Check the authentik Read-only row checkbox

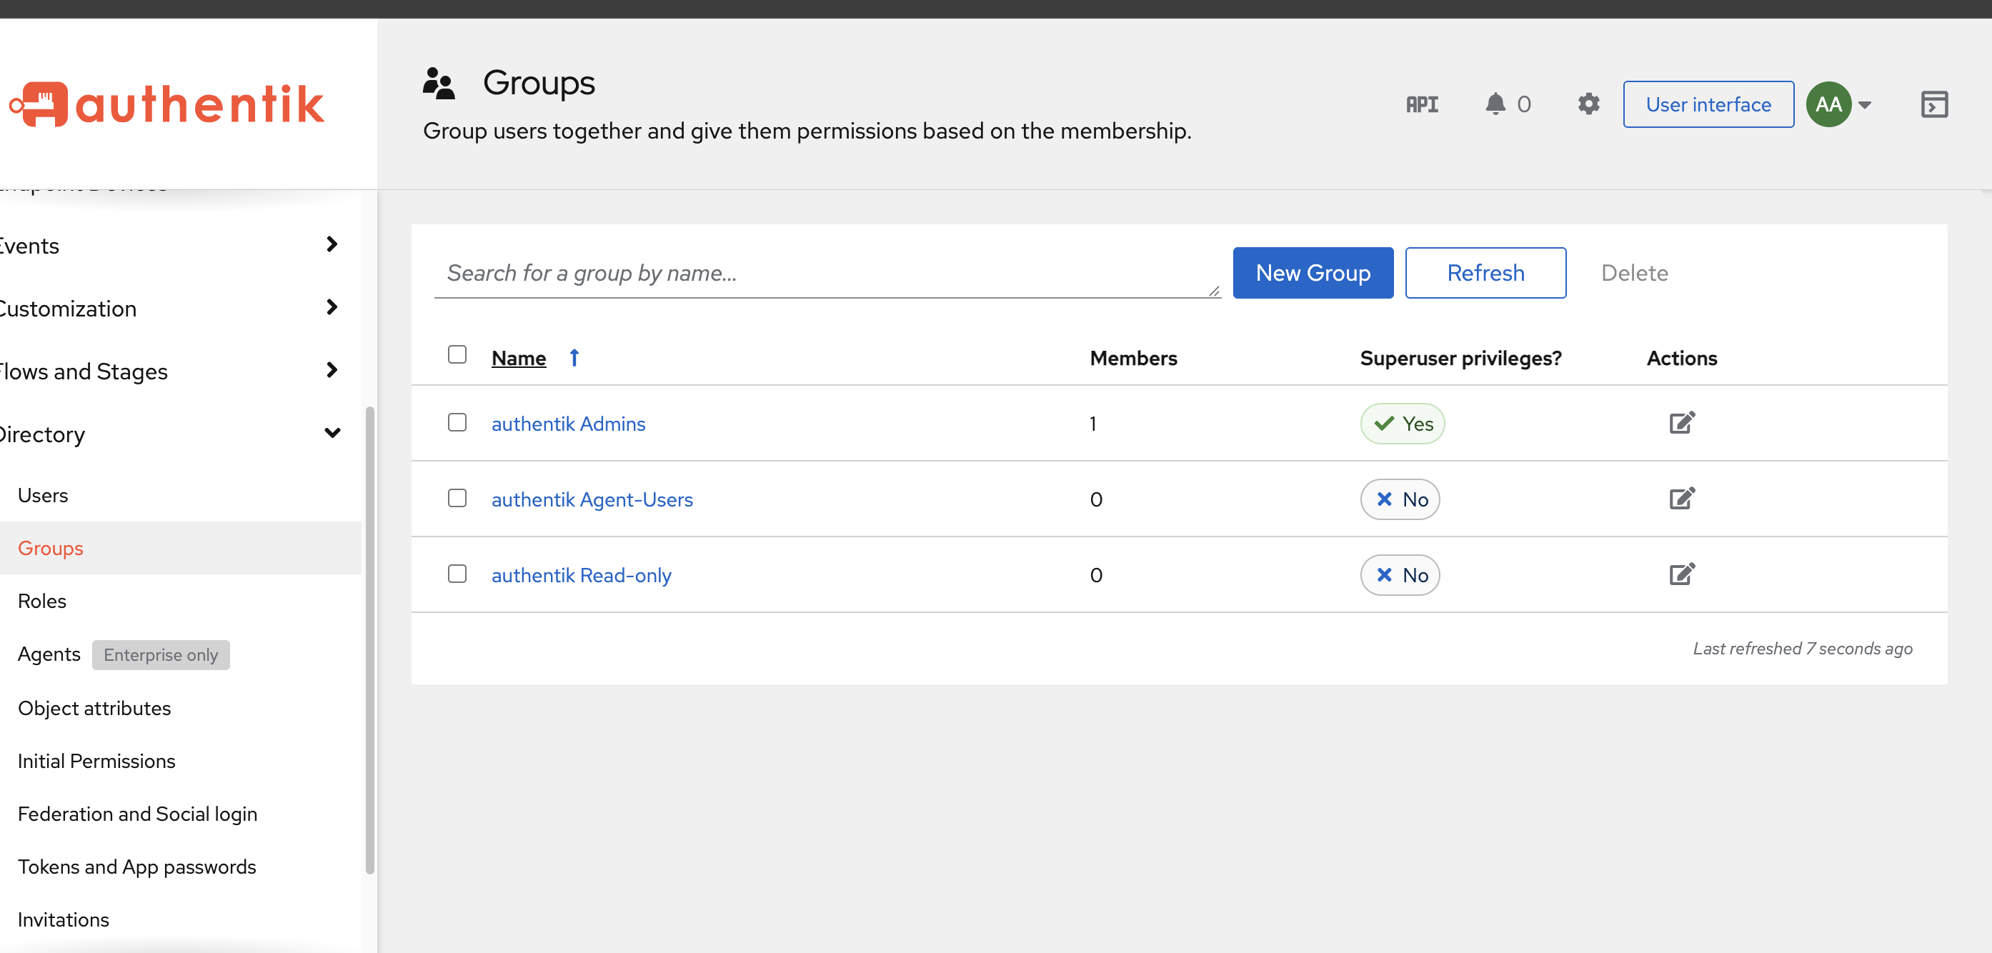pos(457,574)
